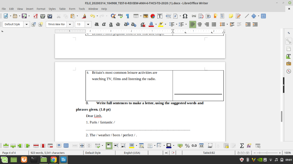Click the word count status field

pos(48,153)
